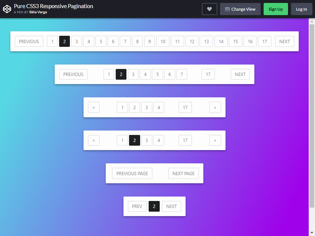Open page 14 in the first pagination bar
The width and height of the screenshot is (315, 236).
coord(221,41)
